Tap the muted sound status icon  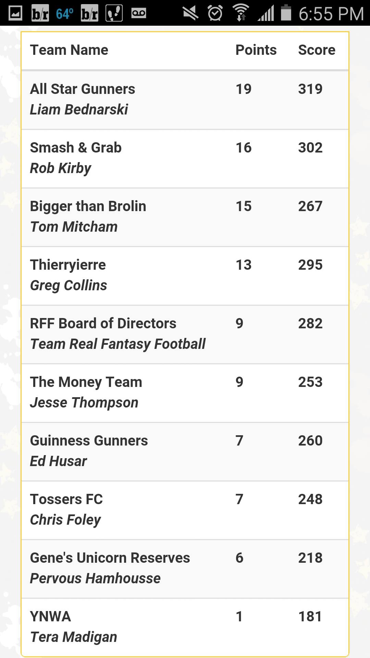[x=190, y=13]
